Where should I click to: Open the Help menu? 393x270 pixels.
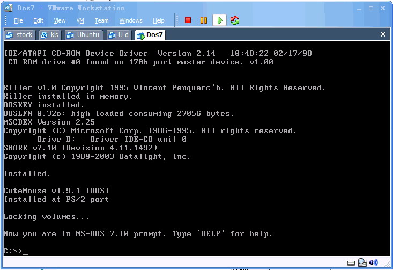click(159, 20)
